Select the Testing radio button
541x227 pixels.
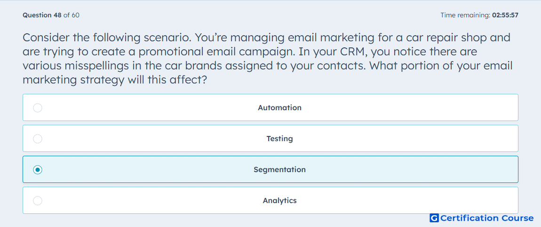coord(38,139)
